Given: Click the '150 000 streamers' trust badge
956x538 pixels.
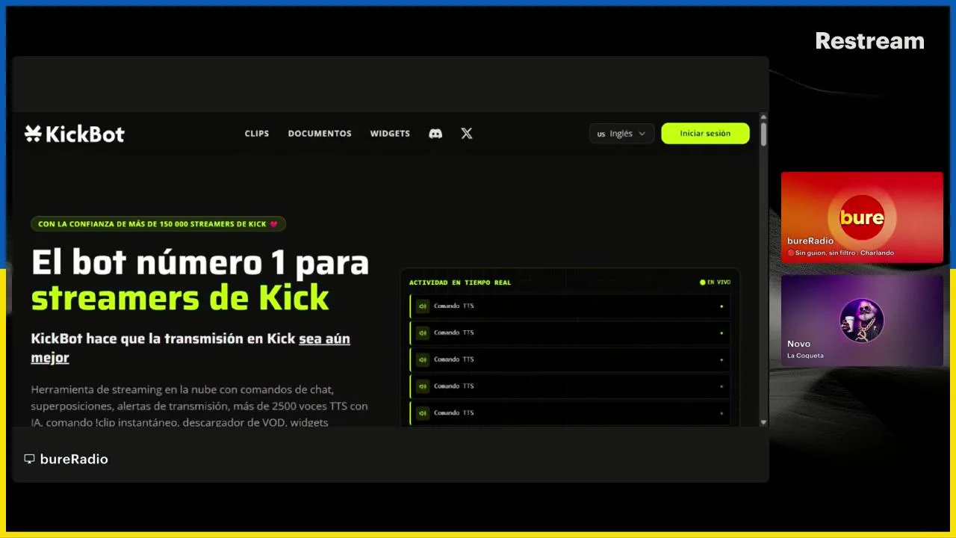Looking at the screenshot, I should pyautogui.click(x=158, y=223).
